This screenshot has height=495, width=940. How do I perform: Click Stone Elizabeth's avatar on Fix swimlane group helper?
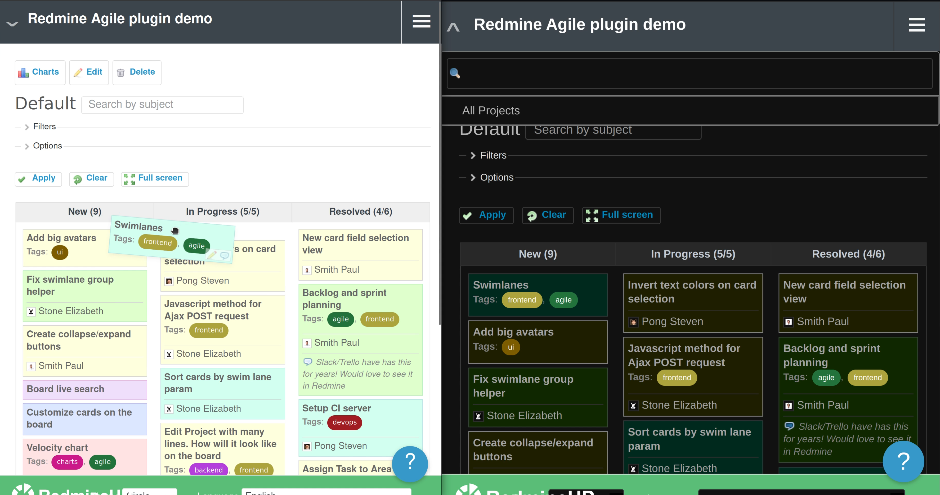(32, 311)
